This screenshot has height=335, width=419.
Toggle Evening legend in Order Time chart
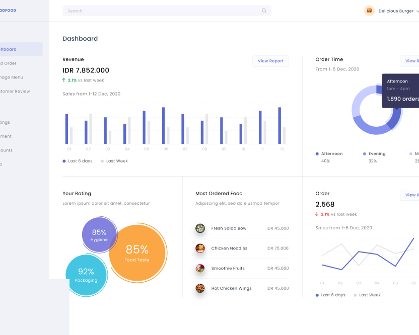[x=374, y=154]
